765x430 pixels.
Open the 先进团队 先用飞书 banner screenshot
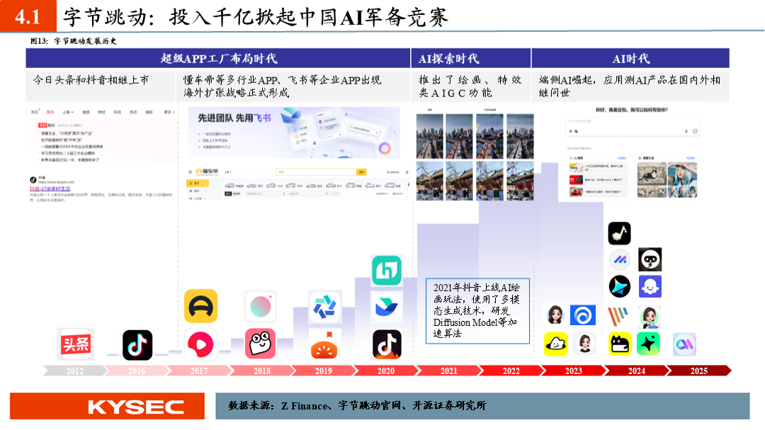(x=294, y=132)
